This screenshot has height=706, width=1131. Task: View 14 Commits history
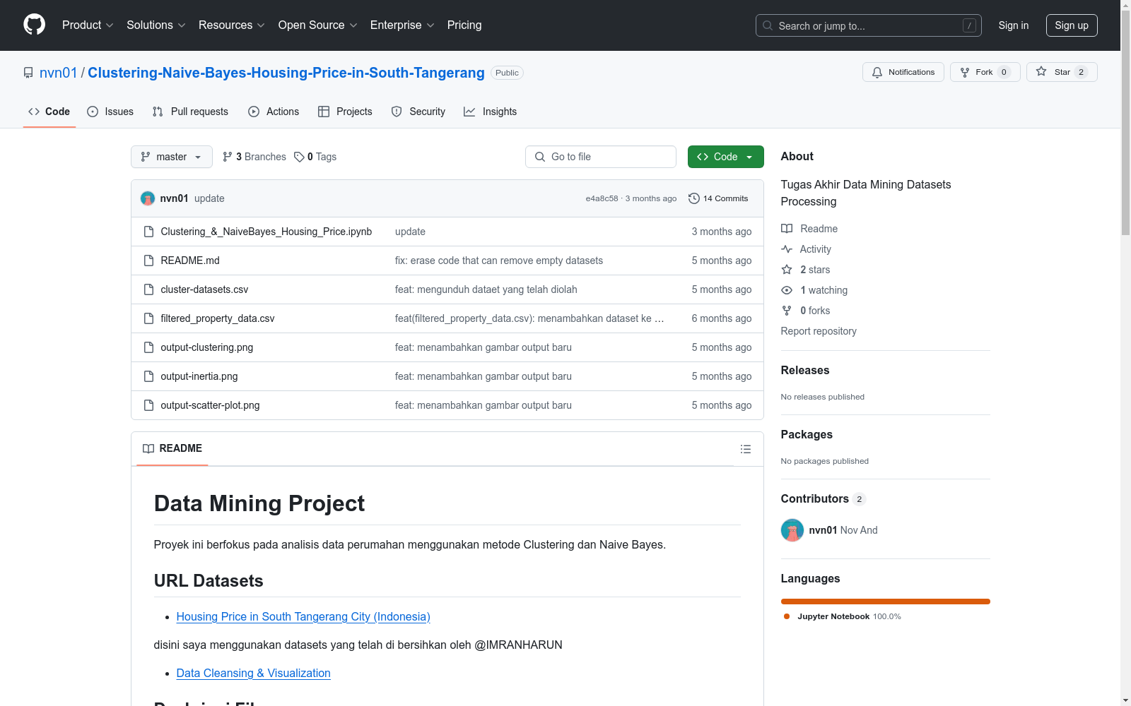pos(718,198)
